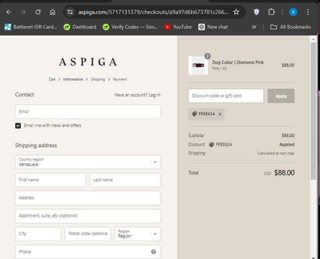Remove the FREE624 discount tag
The height and width of the screenshot is (259, 320).
click(219, 114)
